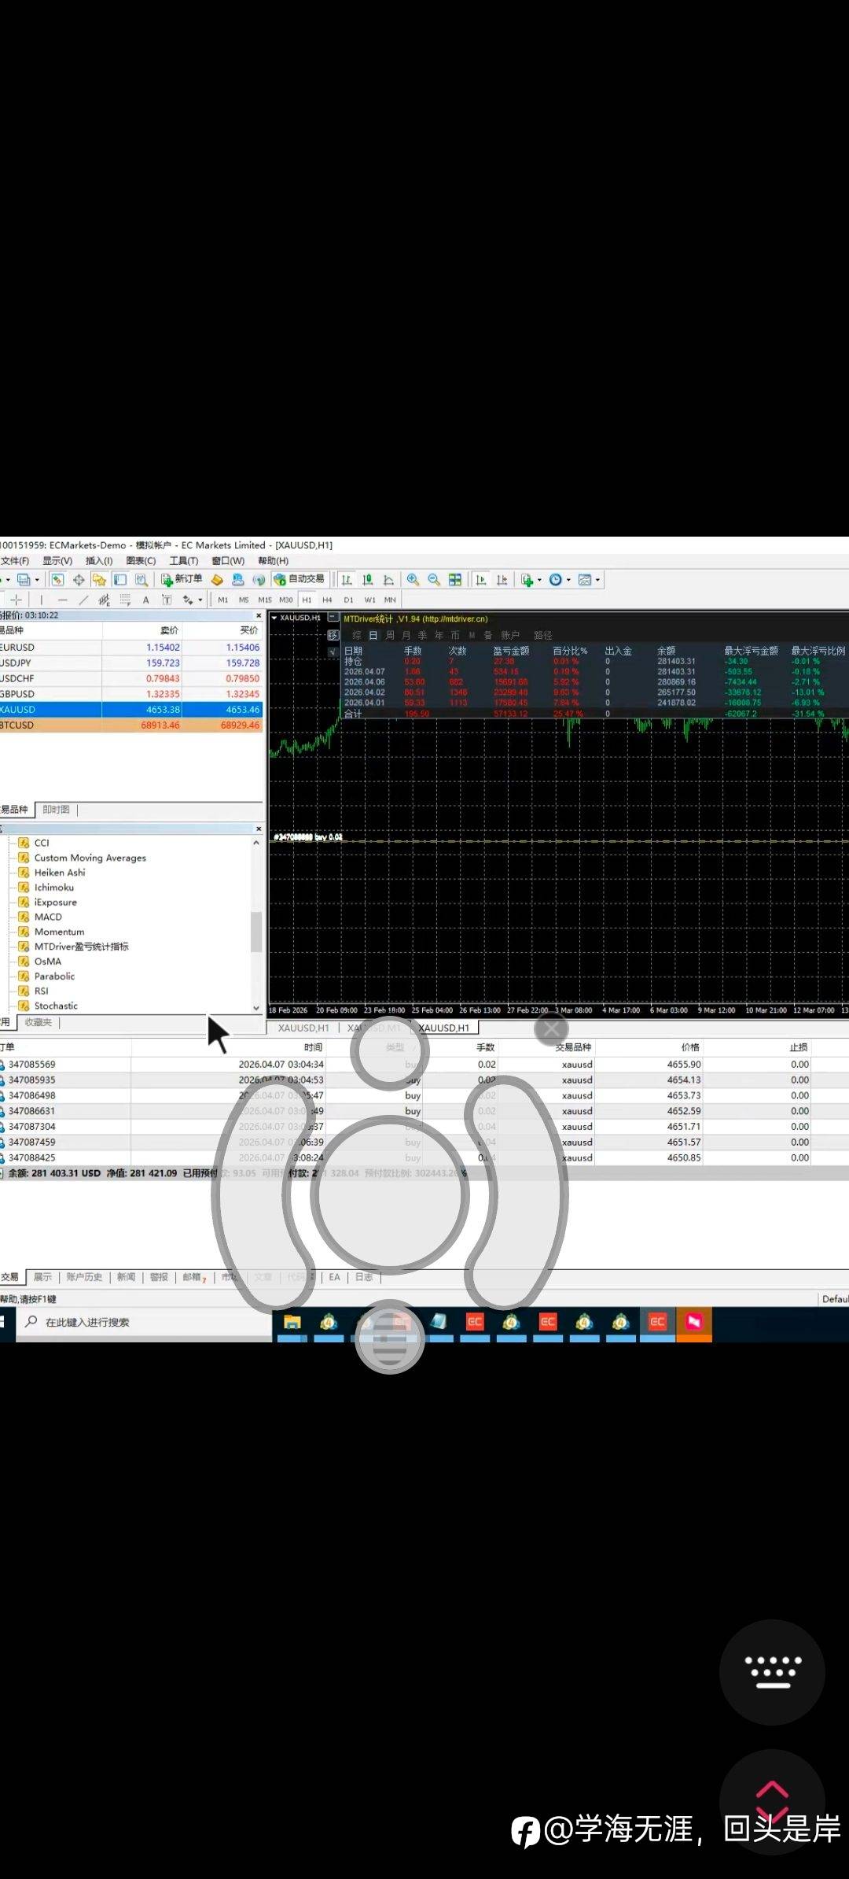The width and height of the screenshot is (849, 1879).
Task: Click the tile windows grid icon
Action: tap(455, 580)
